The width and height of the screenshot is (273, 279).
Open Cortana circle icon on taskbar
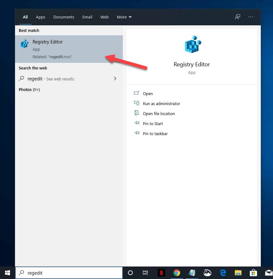tap(130, 273)
